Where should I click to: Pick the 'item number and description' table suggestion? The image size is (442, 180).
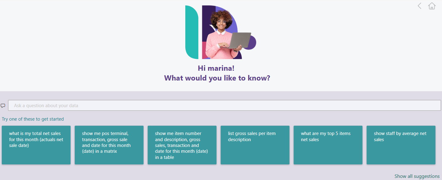(x=182, y=145)
